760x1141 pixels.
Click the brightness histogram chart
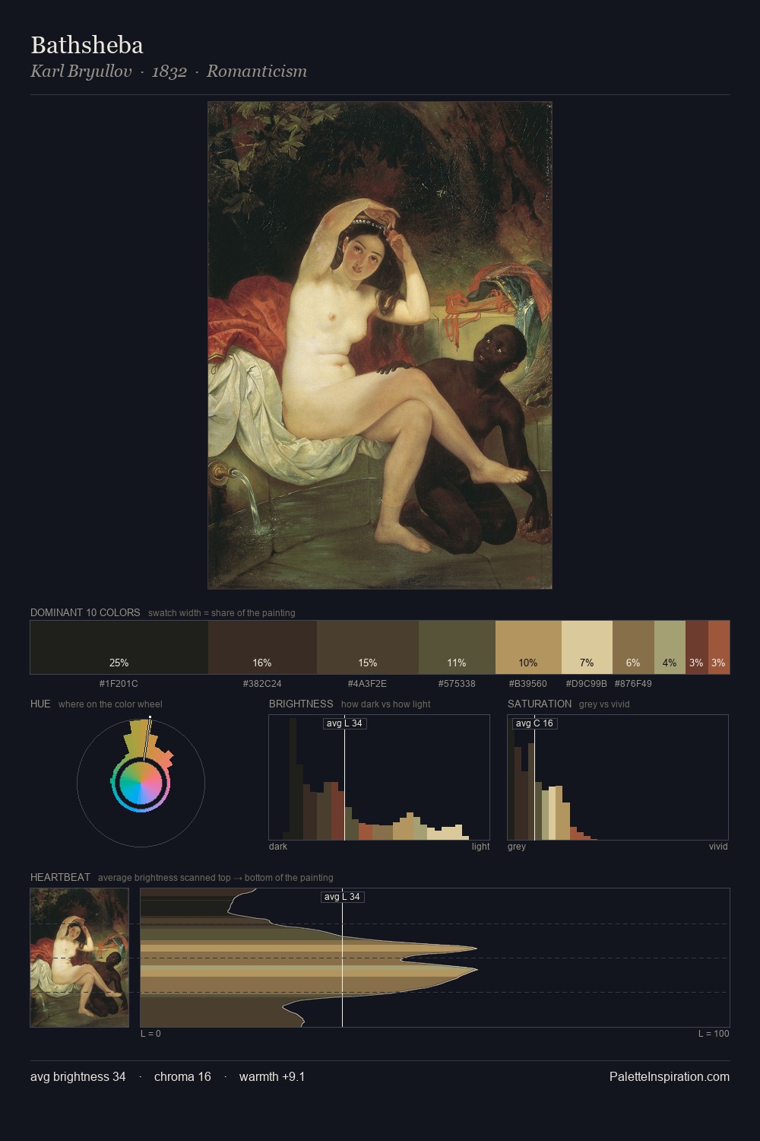(x=379, y=777)
